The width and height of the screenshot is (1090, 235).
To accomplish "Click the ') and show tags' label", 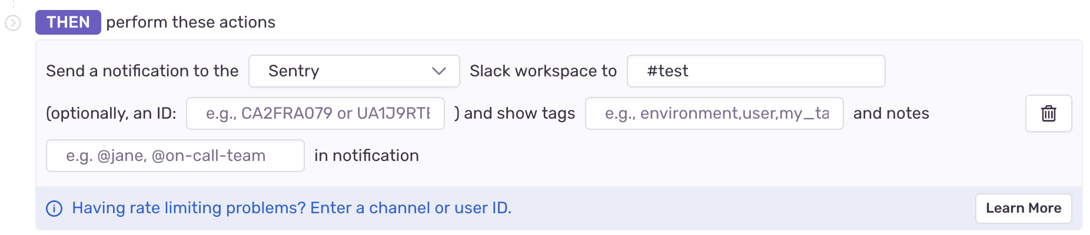I will click(x=514, y=113).
